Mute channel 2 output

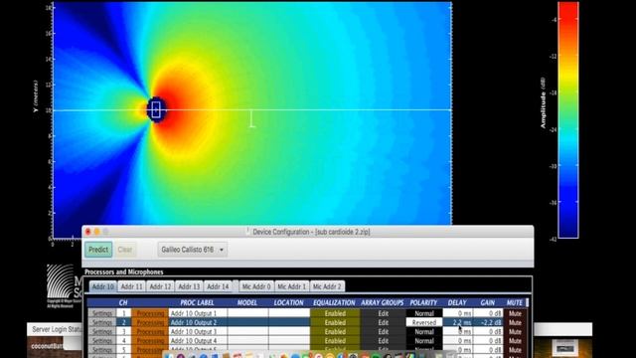[515, 322]
